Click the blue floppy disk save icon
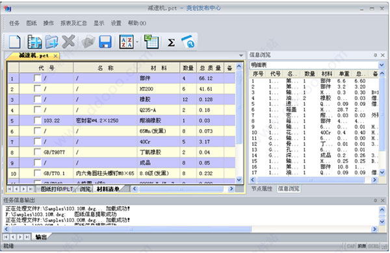Screen dimensions: 390x253 (105, 42)
